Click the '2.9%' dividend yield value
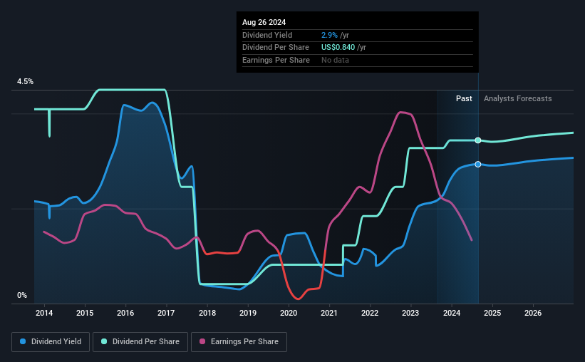 [x=329, y=35]
